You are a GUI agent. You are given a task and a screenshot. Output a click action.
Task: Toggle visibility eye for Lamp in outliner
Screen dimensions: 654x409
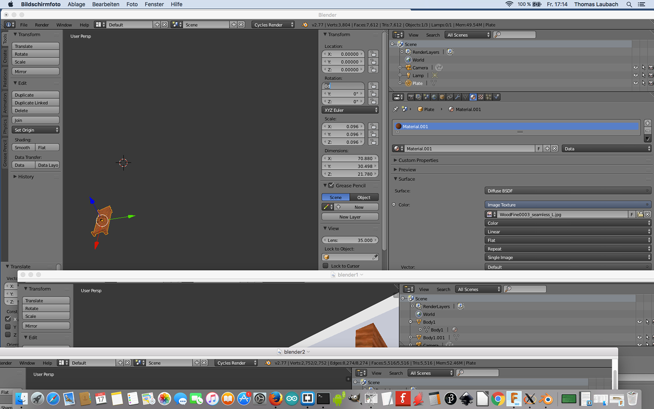(635, 75)
